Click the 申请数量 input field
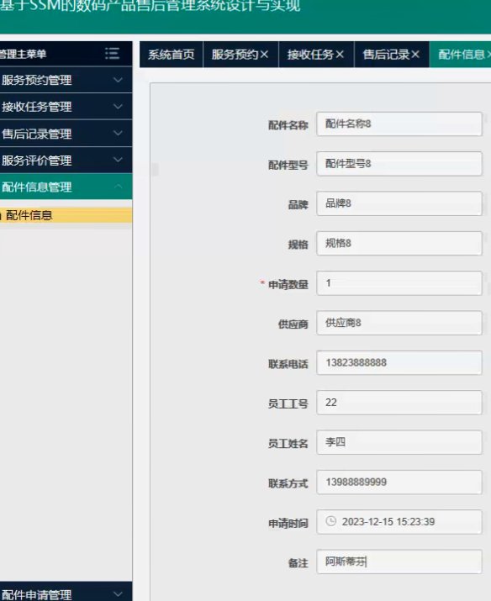 pos(399,283)
